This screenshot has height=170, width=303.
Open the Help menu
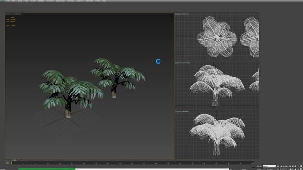point(104,1)
